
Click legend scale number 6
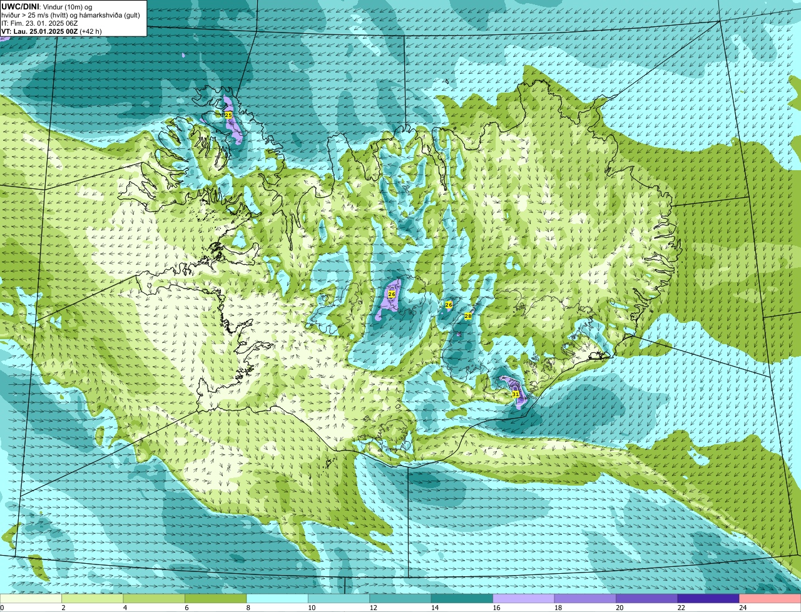click(x=186, y=608)
